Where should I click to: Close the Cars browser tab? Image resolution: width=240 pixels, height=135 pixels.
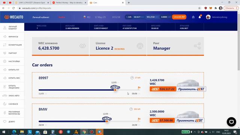(123, 3)
